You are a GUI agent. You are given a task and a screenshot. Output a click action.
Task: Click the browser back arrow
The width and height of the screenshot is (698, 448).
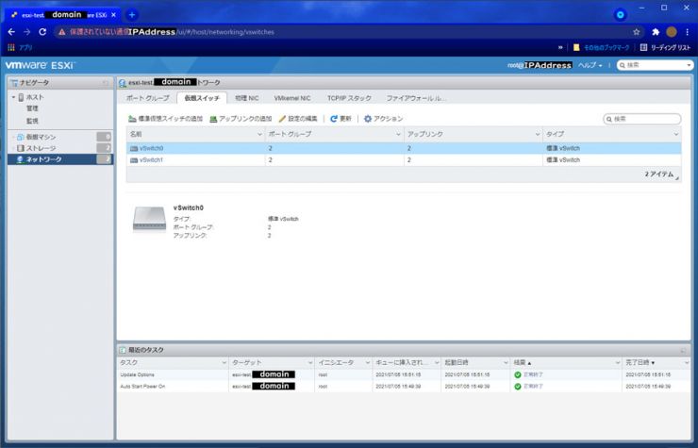point(11,32)
